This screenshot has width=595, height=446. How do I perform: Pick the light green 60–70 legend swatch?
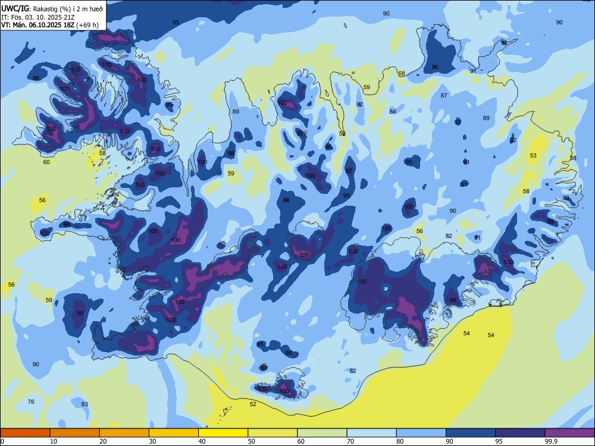[x=322, y=433]
